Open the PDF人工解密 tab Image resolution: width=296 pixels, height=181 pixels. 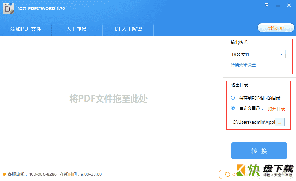(127, 29)
